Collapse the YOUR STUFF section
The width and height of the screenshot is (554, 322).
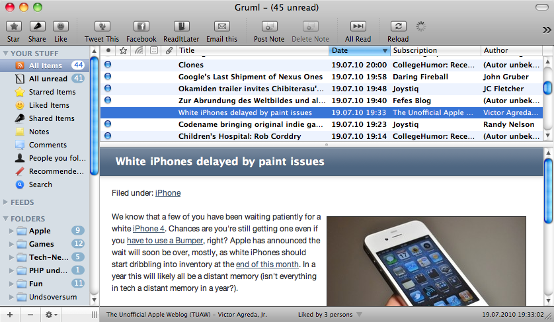pos(6,54)
